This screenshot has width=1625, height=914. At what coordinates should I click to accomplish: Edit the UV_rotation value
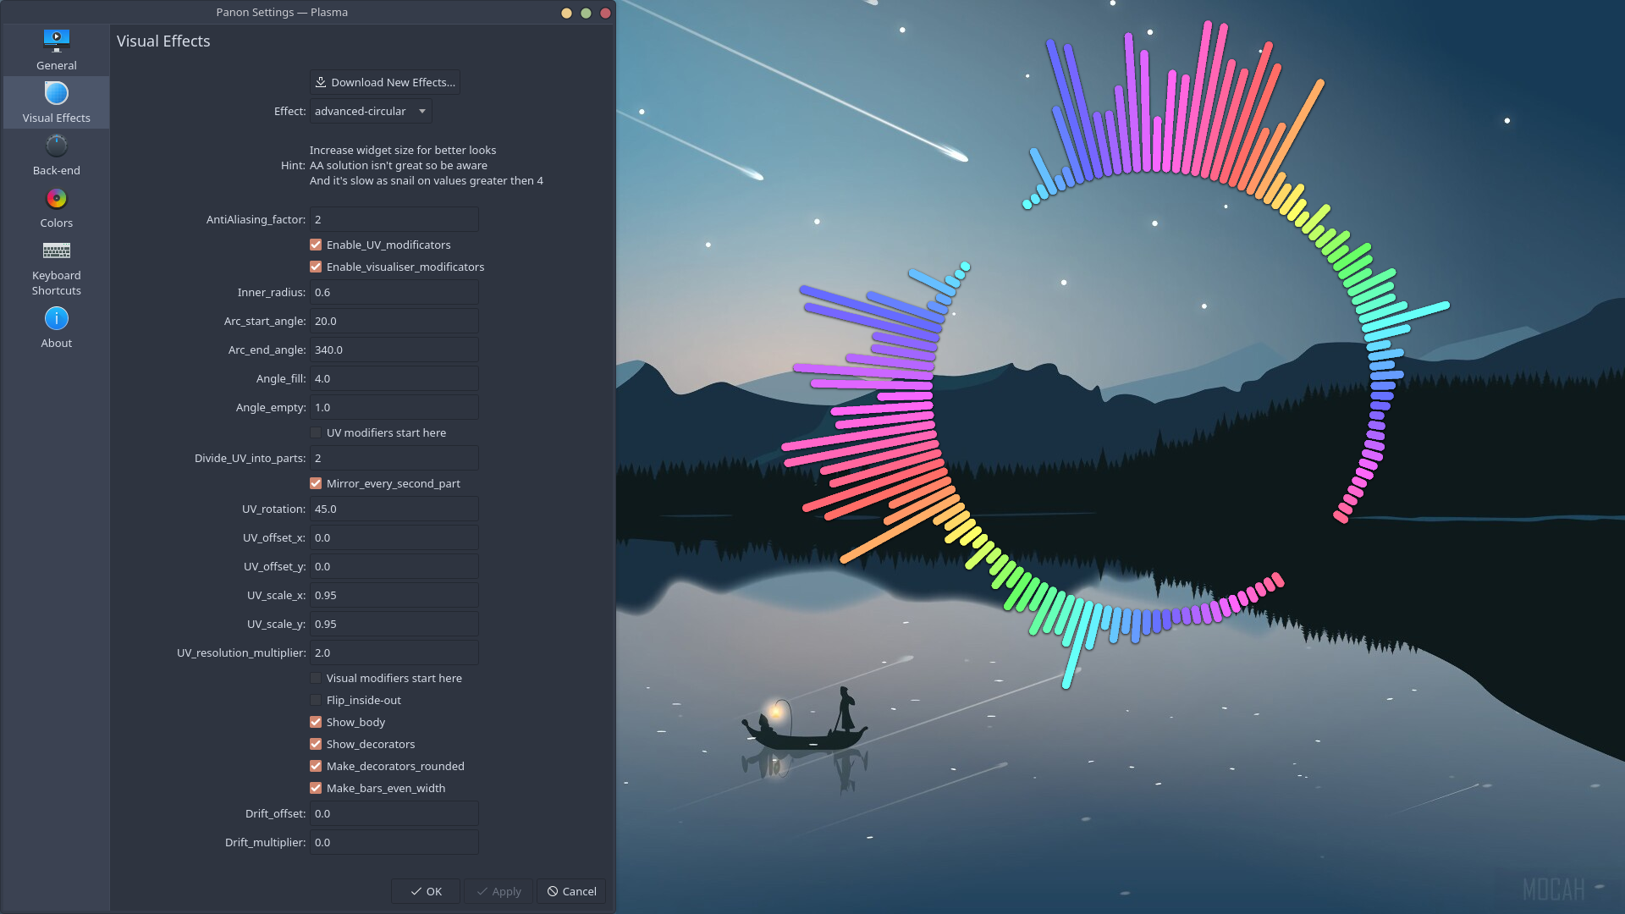[x=394, y=509]
